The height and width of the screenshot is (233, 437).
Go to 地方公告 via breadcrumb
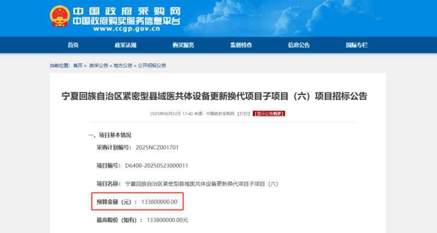[x=123, y=65]
